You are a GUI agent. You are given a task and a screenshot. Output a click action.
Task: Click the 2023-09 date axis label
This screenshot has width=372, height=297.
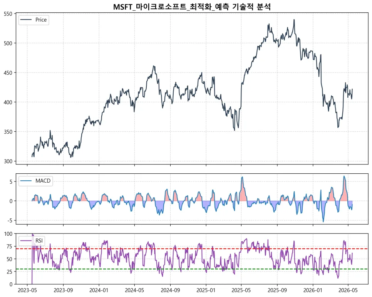(x=63, y=290)
